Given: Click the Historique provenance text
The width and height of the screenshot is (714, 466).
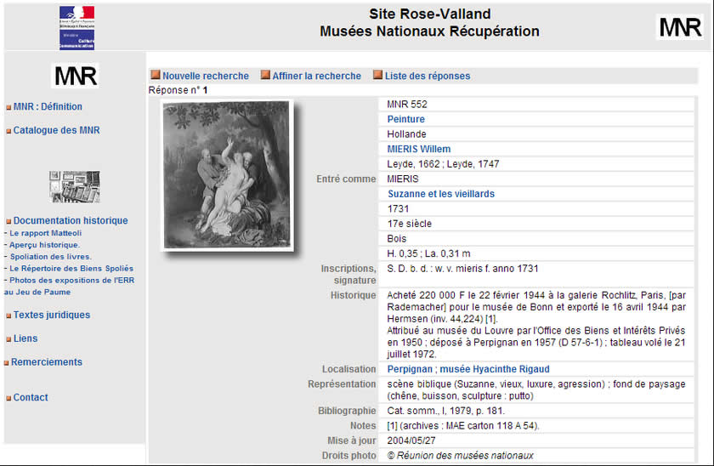Looking at the screenshot, I should tap(536, 325).
